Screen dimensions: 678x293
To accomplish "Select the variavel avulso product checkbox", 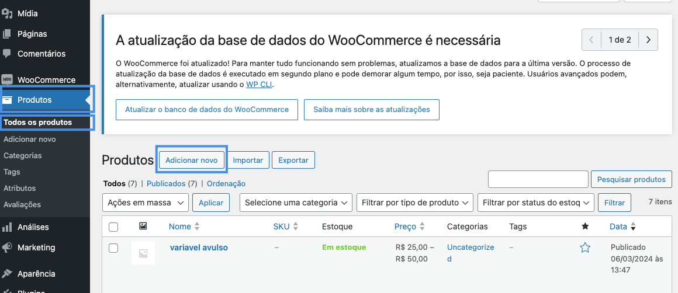I will [x=113, y=248].
